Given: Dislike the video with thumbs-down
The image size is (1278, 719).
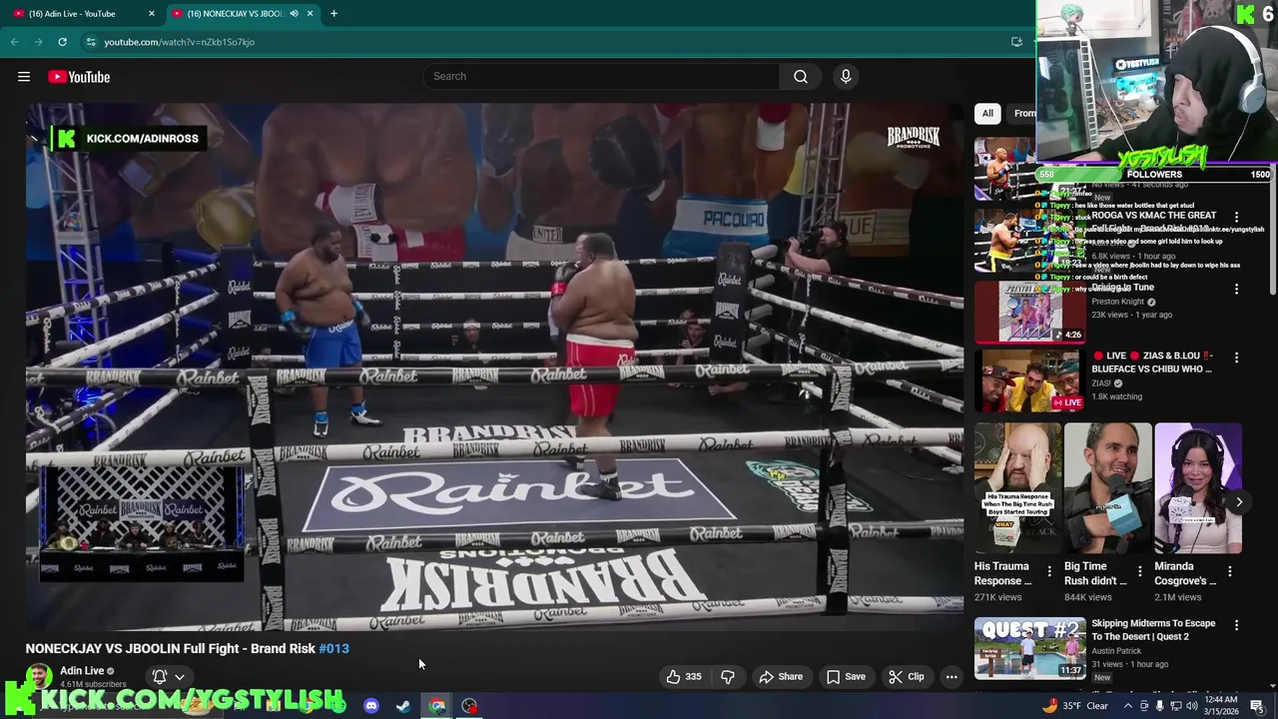Looking at the screenshot, I should (x=728, y=676).
